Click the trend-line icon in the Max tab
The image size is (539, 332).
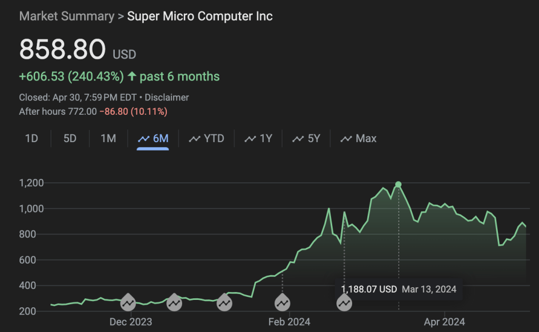click(346, 139)
